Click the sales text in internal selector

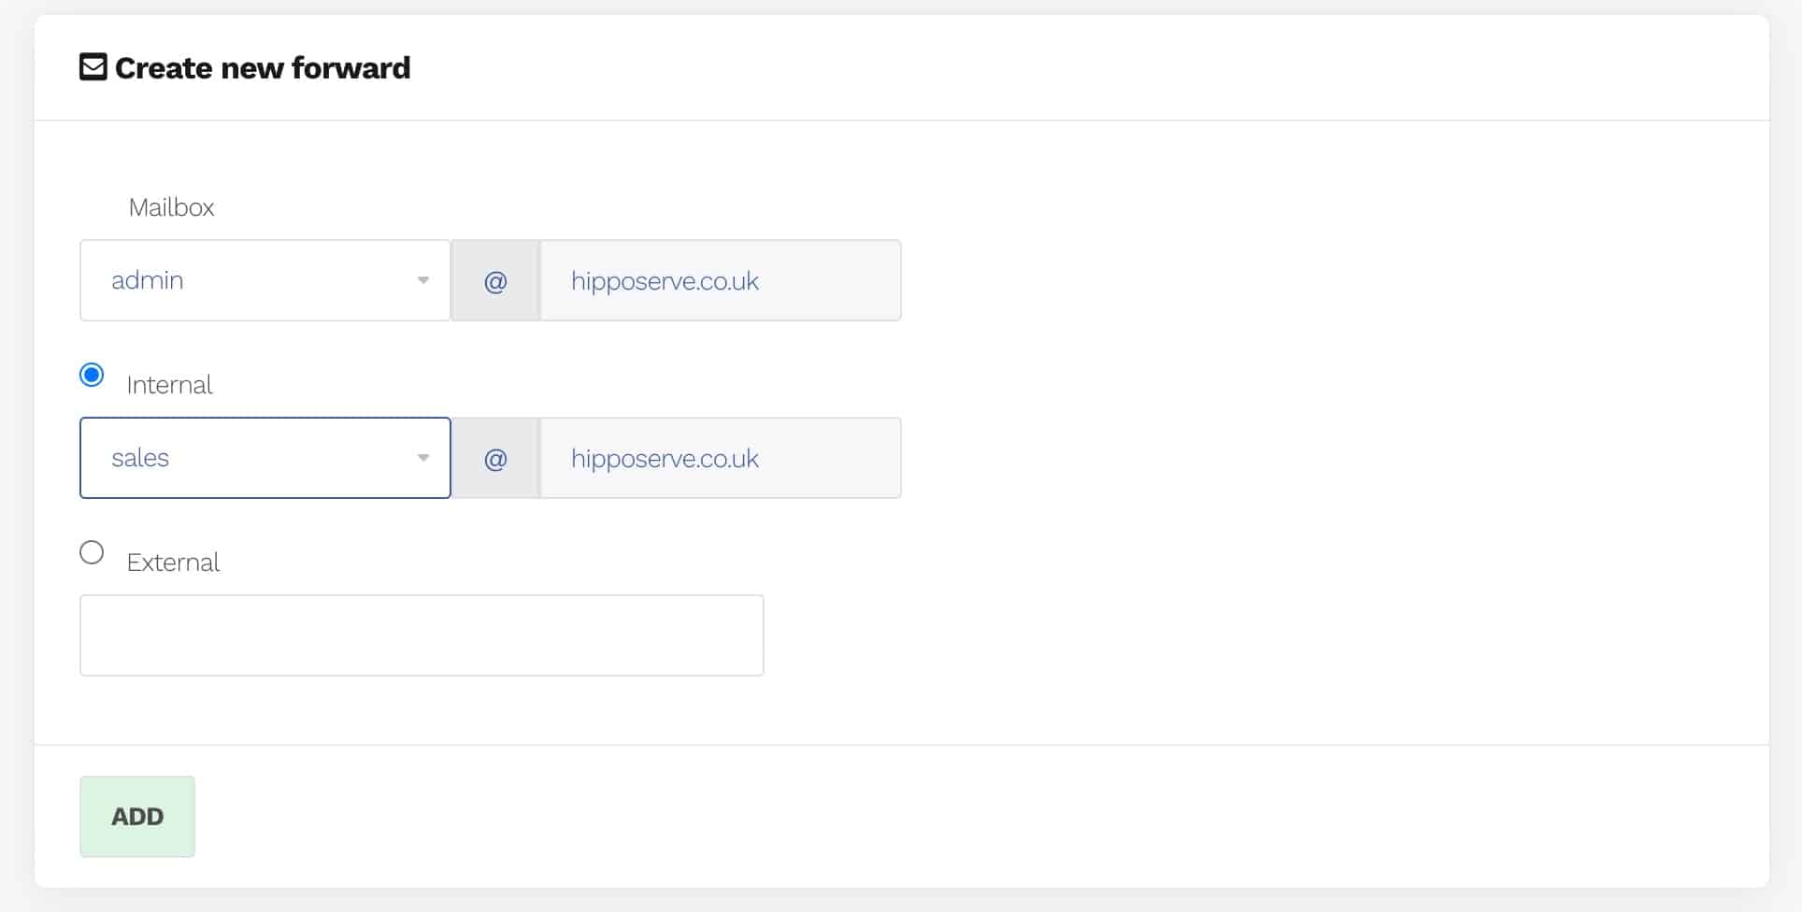coord(140,458)
